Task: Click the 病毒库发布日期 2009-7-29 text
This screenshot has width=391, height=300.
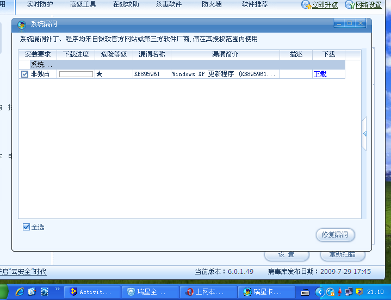Action: [x=319, y=271]
